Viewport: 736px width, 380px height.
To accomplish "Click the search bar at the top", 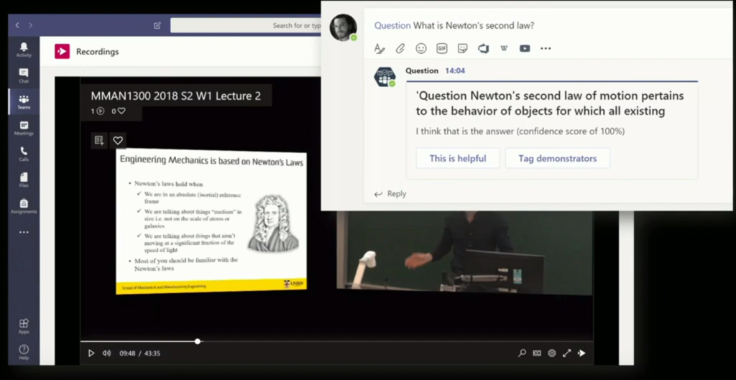I will [246, 25].
